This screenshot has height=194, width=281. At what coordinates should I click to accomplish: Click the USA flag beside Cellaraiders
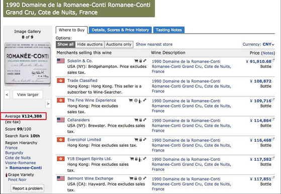61,120
